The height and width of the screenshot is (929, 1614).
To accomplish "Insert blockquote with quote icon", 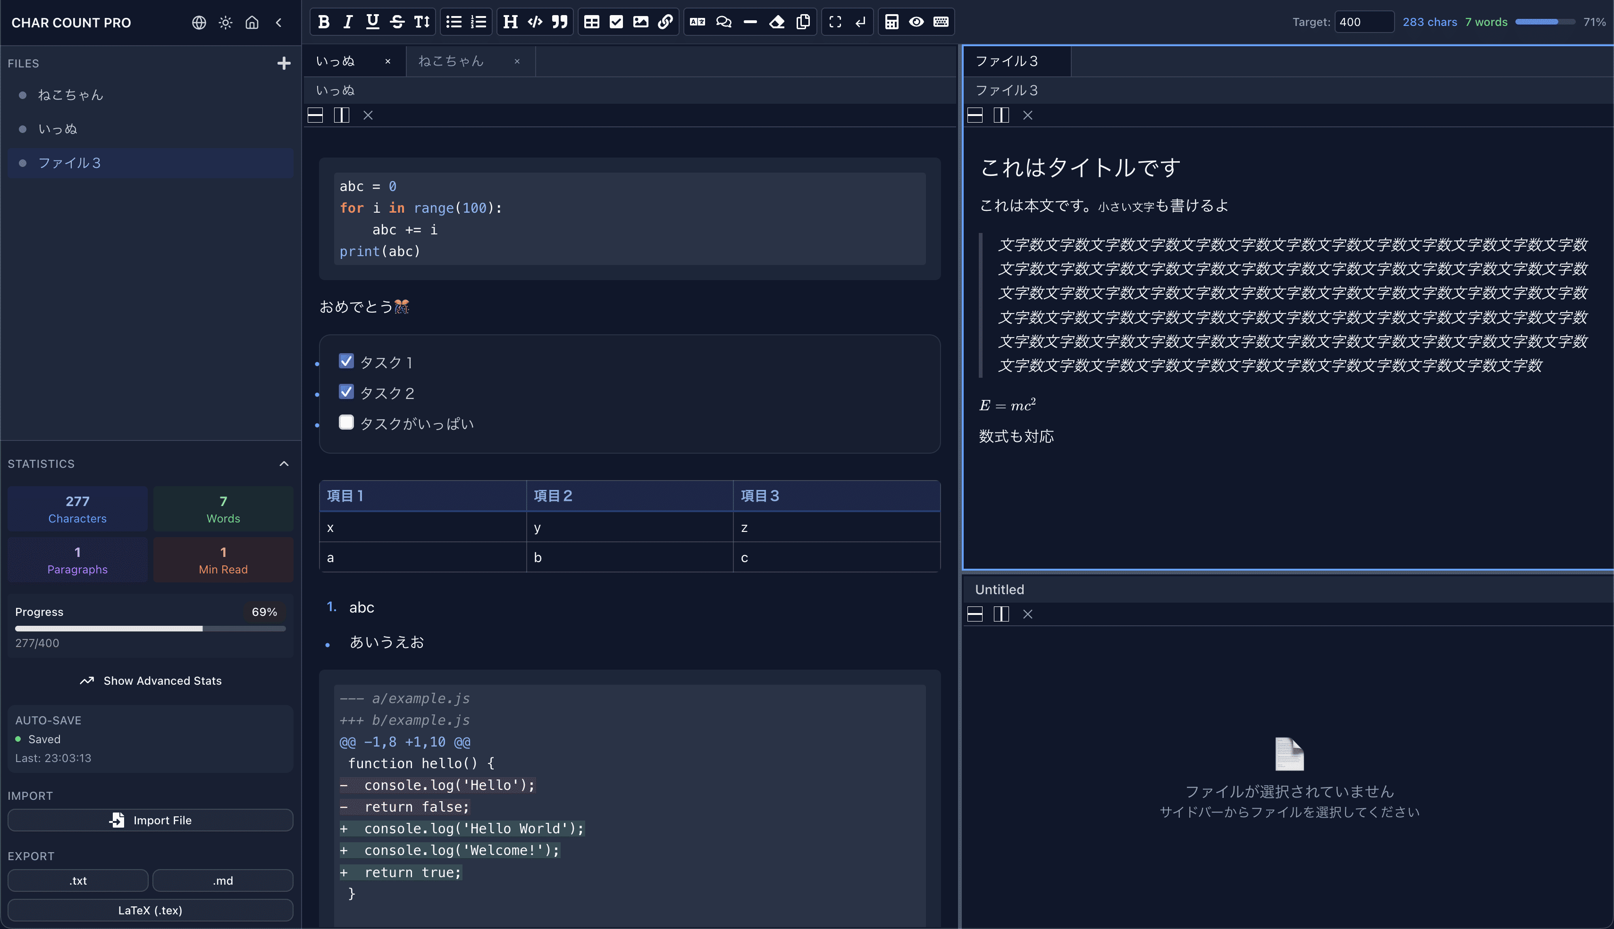I will 560,22.
